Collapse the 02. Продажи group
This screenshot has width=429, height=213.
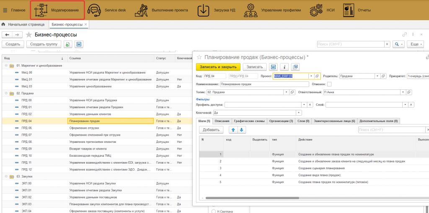(6, 94)
